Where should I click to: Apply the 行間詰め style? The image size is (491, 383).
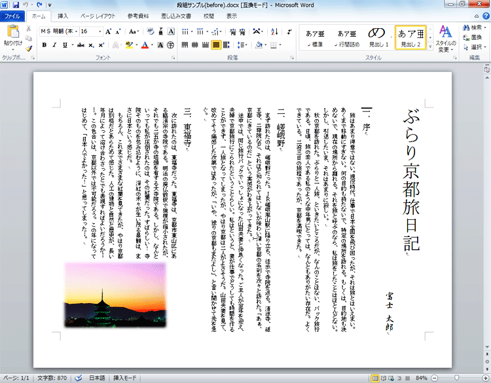pyautogui.click(x=346, y=37)
